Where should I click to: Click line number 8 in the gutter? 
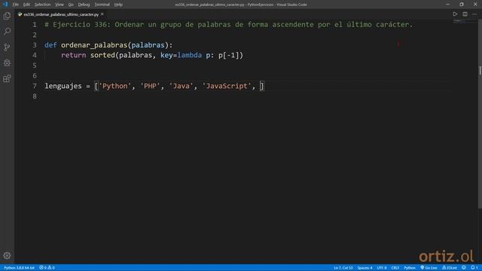tap(35, 96)
